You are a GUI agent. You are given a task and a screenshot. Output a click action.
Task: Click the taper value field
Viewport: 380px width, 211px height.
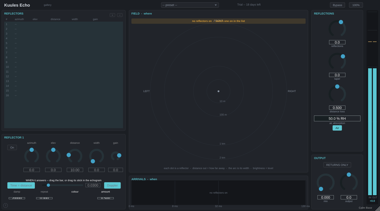[x=337, y=75]
